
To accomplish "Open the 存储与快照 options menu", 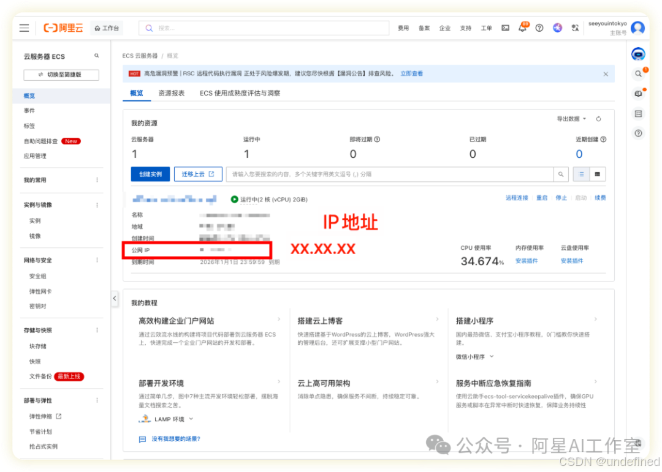I will (97, 330).
